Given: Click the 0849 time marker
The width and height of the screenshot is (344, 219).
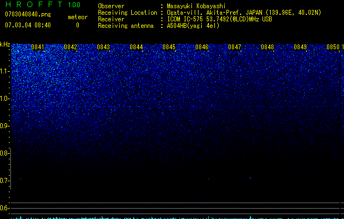Looking at the screenshot, I should tap(300, 47).
